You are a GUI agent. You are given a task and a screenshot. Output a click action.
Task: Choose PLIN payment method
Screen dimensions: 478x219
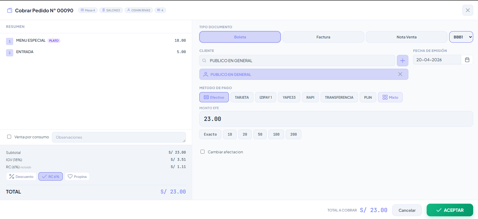tap(368, 97)
